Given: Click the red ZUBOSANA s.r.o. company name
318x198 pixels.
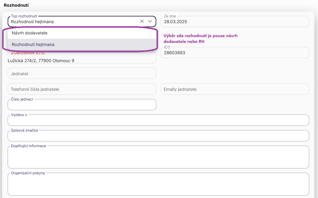Looking at the screenshot, I should (28, 53).
